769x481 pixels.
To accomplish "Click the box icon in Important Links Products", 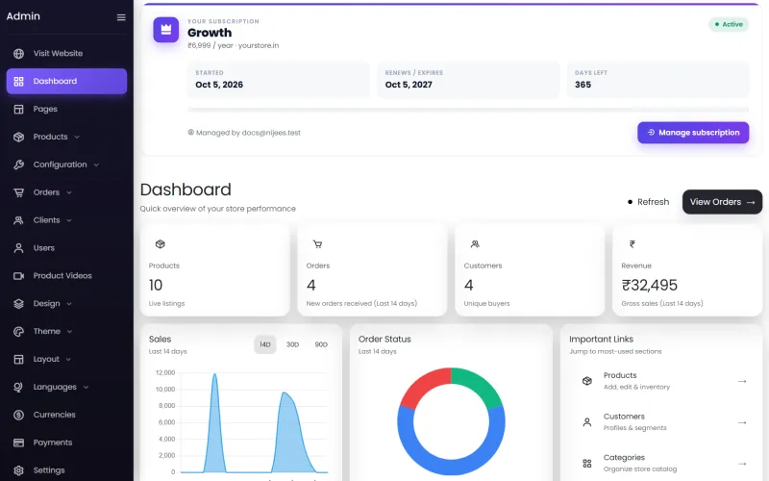I will coord(587,381).
